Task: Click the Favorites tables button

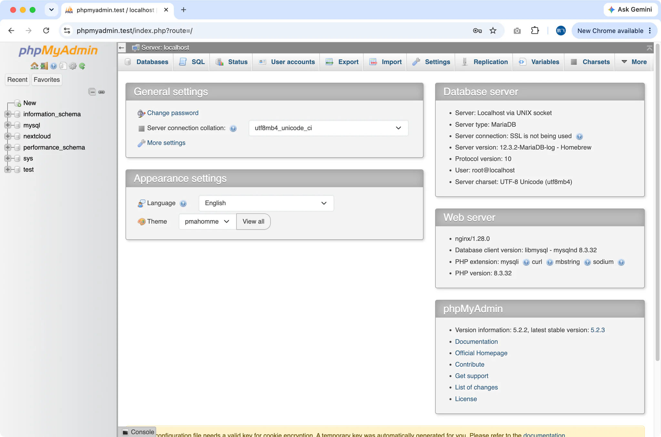Action: click(47, 80)
